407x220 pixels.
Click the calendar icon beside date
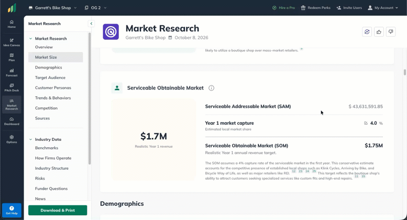[170, 38]
